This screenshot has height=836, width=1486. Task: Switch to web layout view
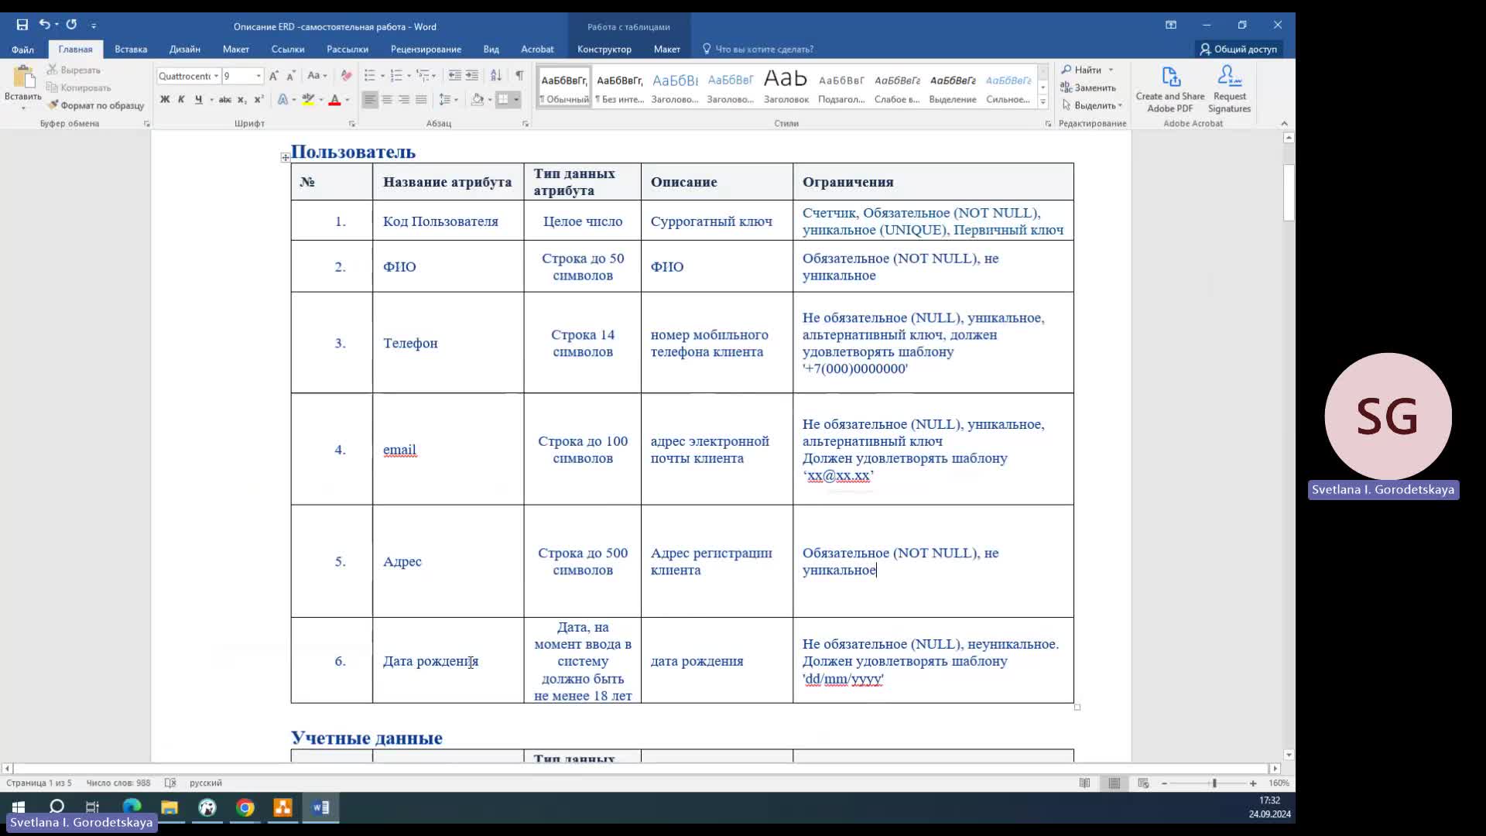point(1143,783)
